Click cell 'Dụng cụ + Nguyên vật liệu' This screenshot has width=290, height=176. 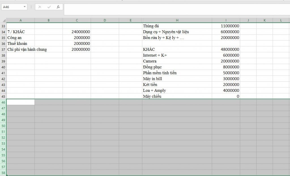[x=177, y=32]
